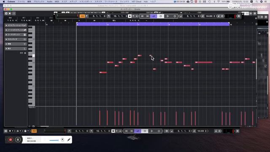Expand the 移調 section
270x152 pixels.
tap(16, 44)
